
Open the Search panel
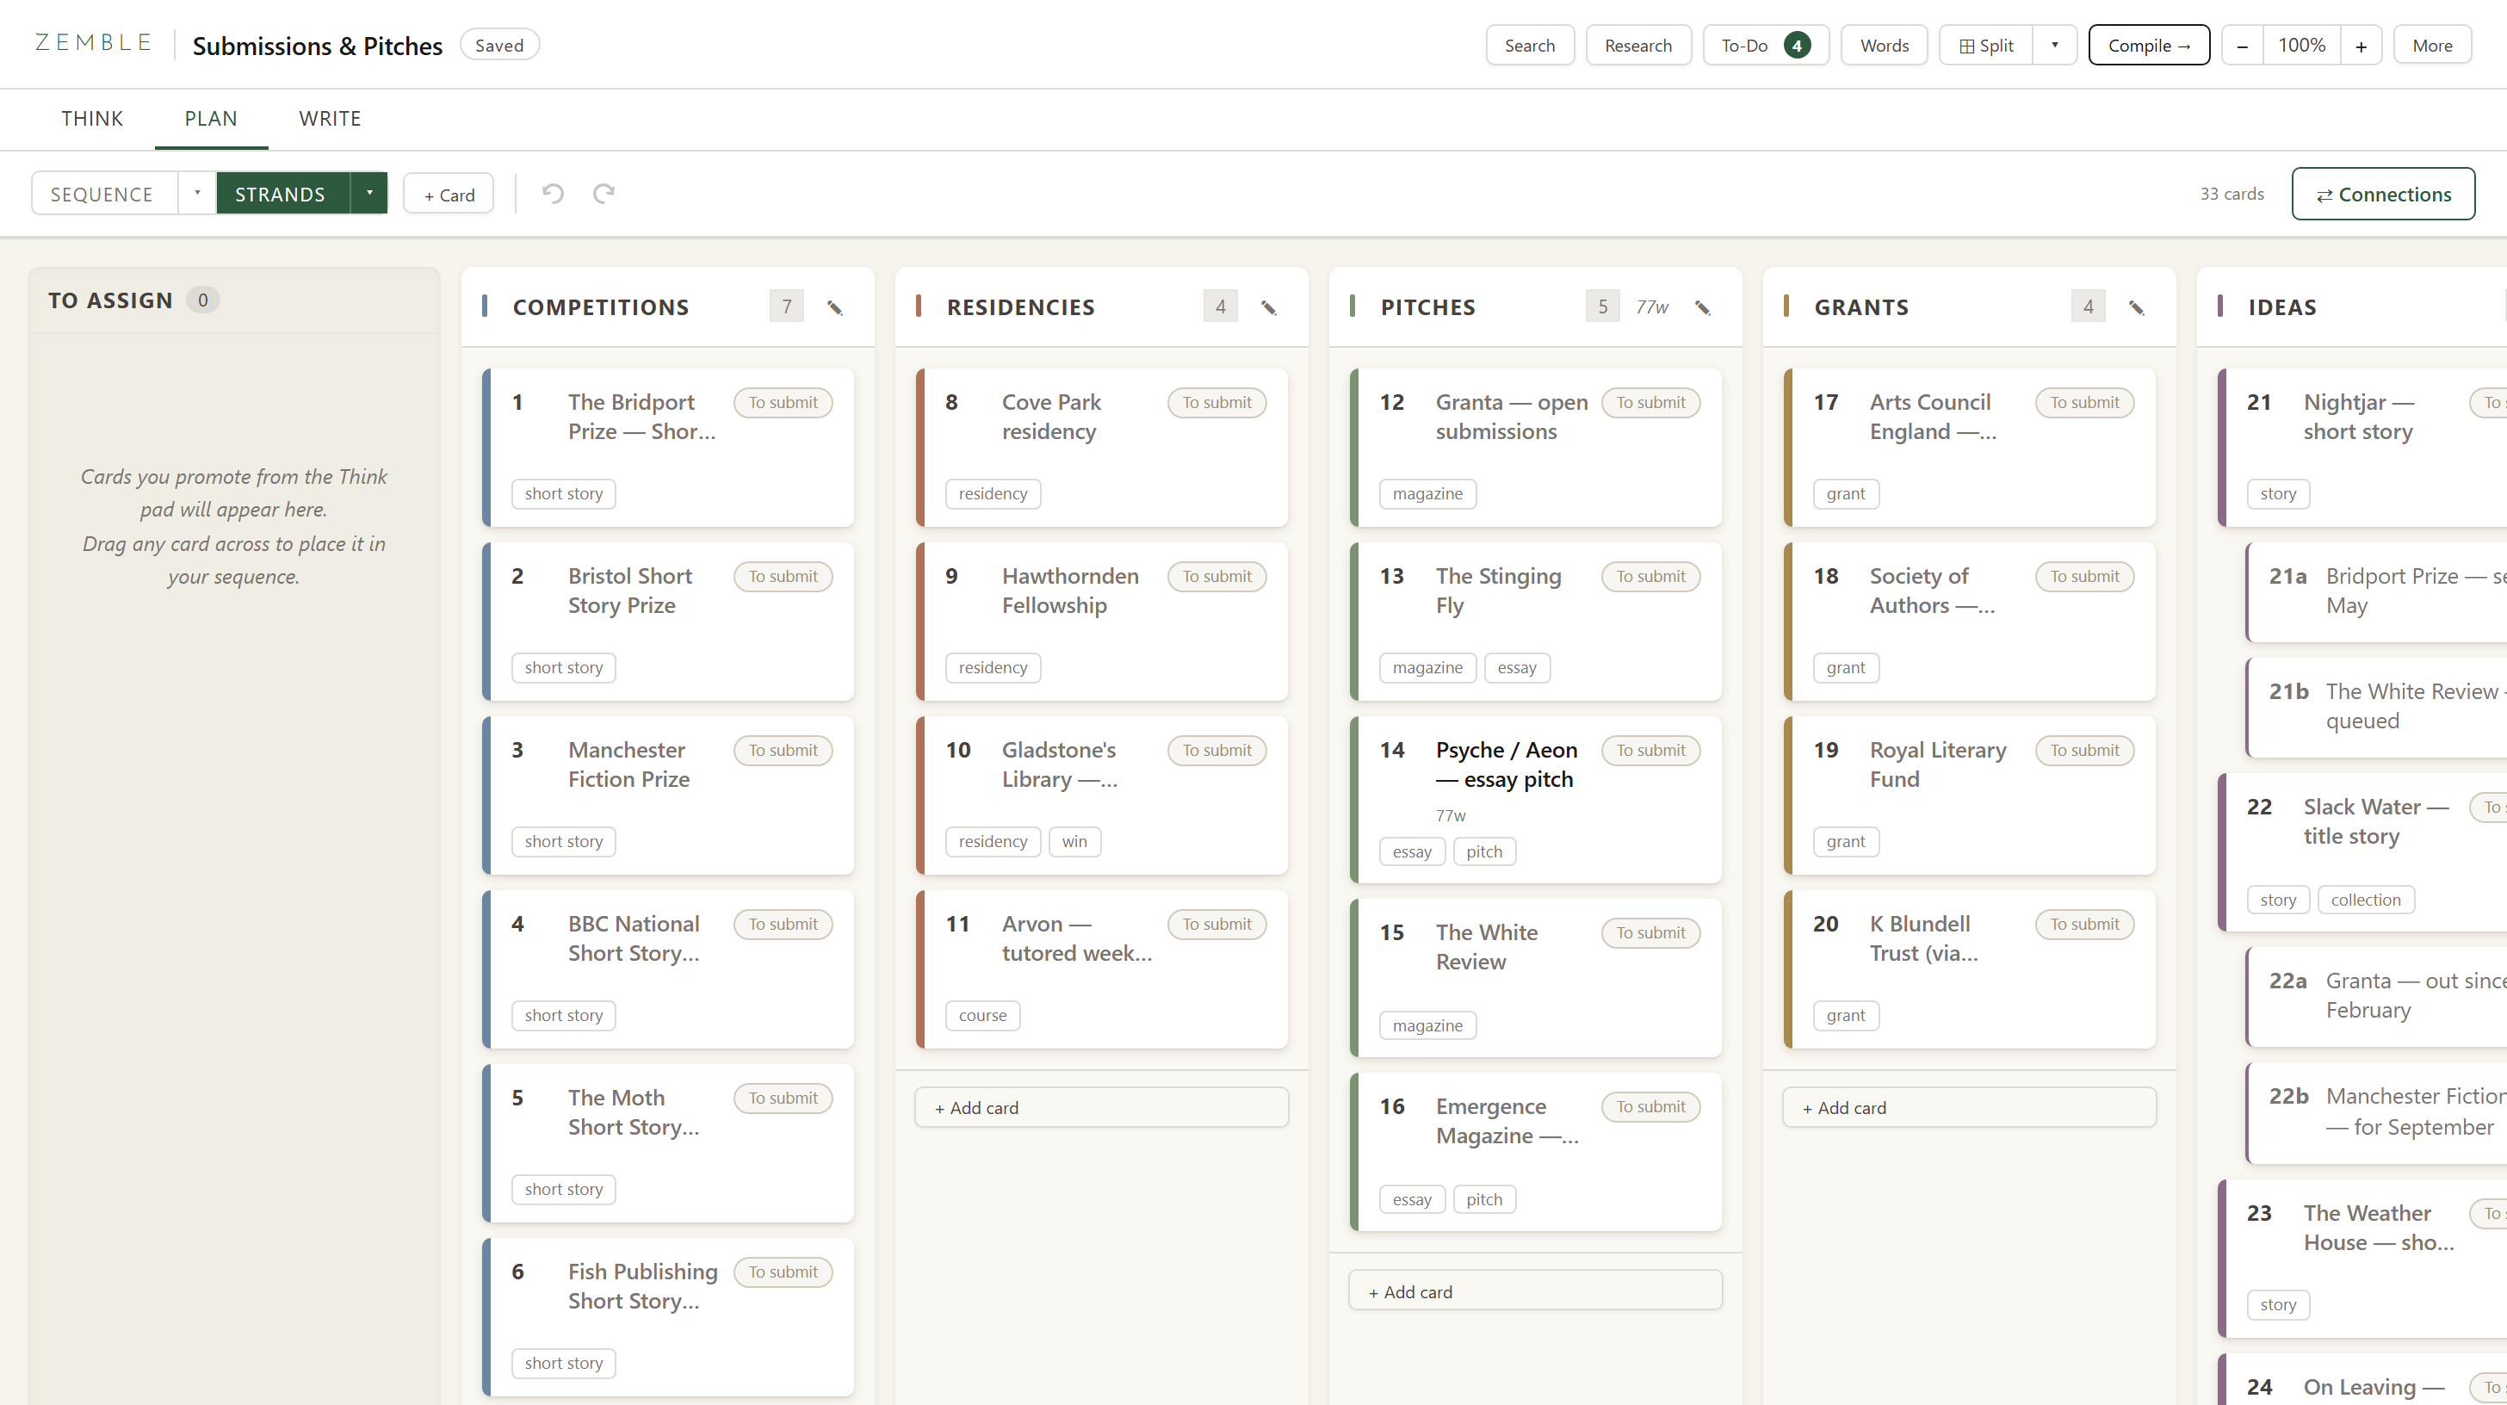(1530, 46)
